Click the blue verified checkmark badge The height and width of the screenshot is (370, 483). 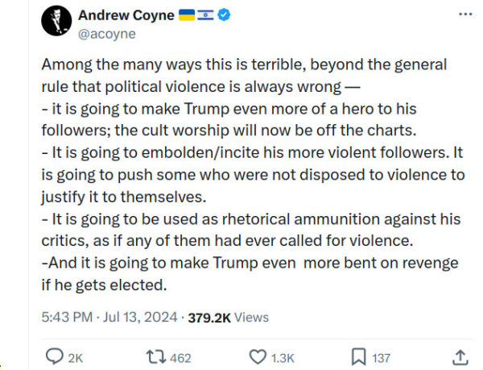[x=225, y=16]
